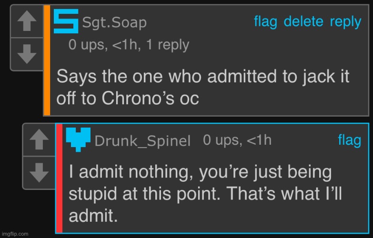
Task: Open Sgt.Soap username profile
Action: coord(114,23)
